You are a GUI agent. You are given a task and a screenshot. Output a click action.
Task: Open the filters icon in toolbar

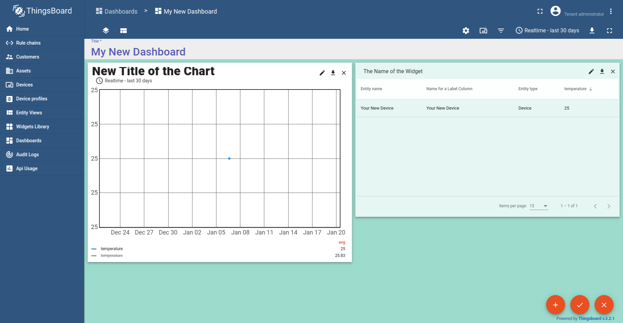501,31
